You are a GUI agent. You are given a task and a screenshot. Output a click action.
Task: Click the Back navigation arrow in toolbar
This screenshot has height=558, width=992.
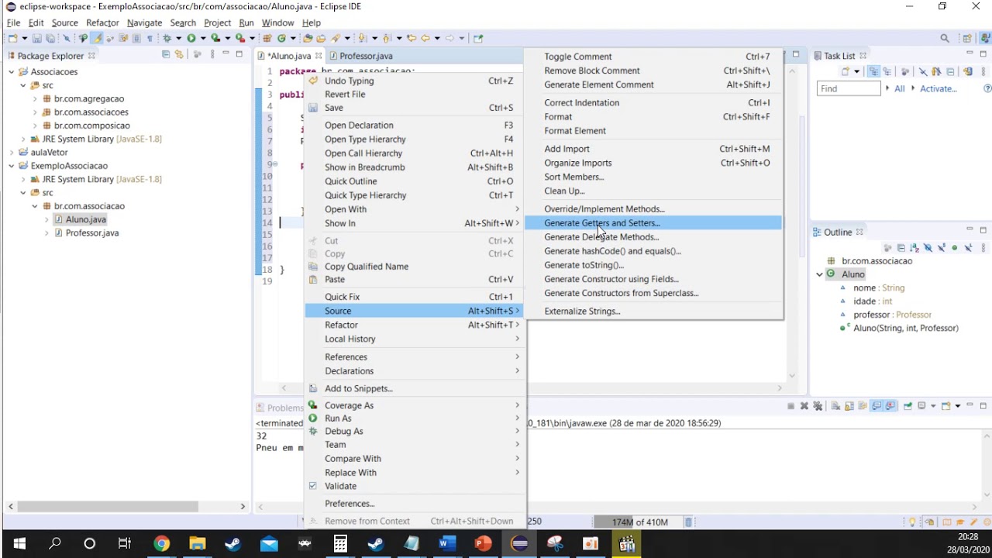pos(425,38)
